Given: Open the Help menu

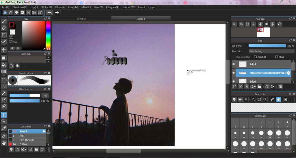Looking at the screenshot, I should coord(151,7).
